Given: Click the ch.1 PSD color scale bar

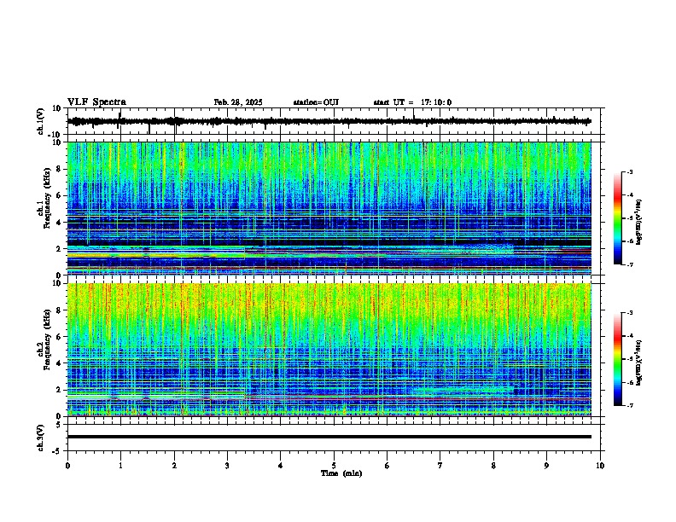Looking at the screenshot, I should coord(617,218).
